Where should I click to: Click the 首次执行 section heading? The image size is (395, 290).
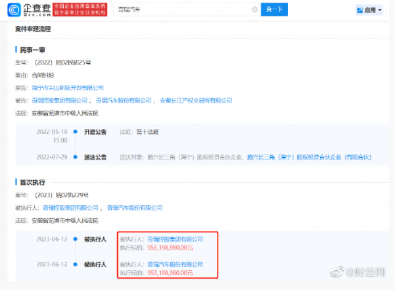coord(32,182)
